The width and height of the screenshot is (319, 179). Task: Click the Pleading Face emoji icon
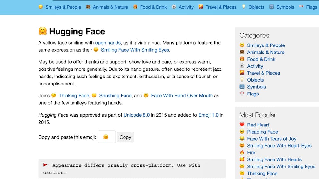coord(242,131)
